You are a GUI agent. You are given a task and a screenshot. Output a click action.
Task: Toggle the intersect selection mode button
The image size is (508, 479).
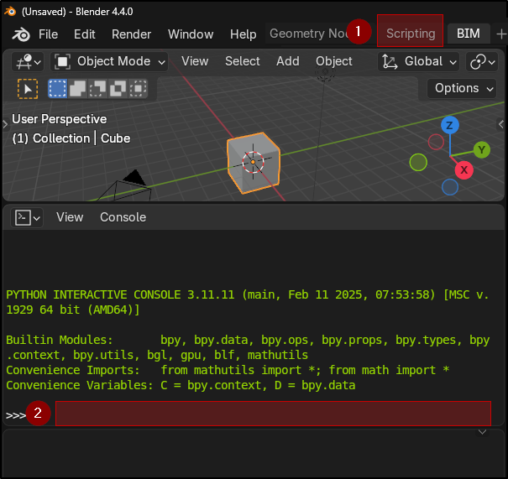(x=138, y=88)
